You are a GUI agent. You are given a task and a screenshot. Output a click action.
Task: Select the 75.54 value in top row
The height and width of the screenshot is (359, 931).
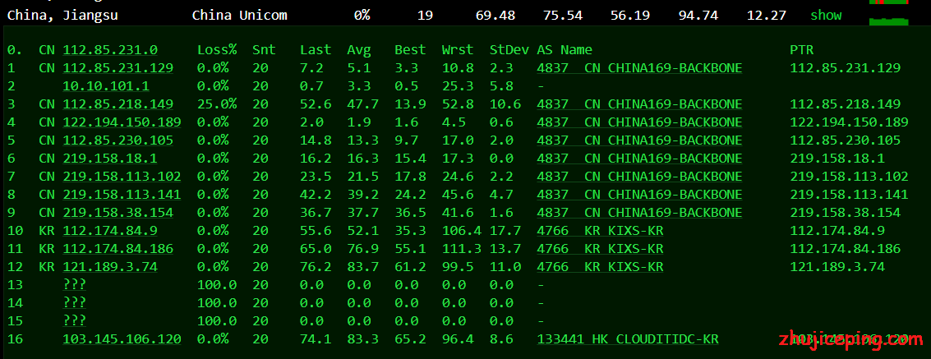(563, 16)
